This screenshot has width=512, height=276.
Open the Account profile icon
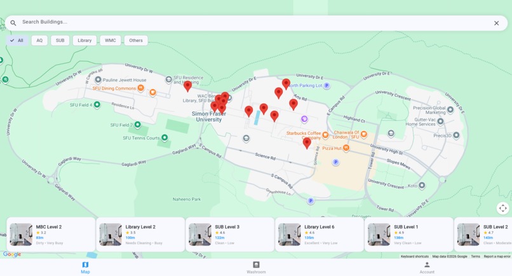pos(427,265)
